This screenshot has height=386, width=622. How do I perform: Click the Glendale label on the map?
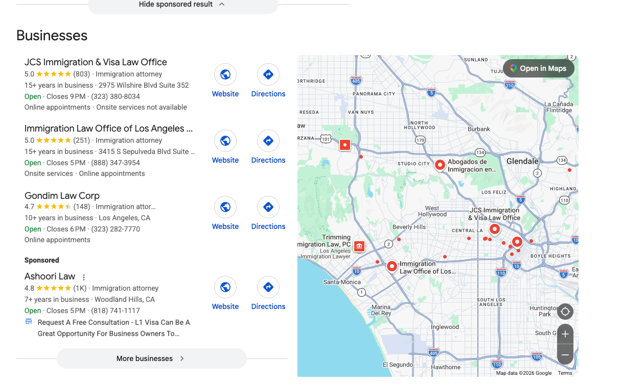pyautogui.click(x=522, y=161)
